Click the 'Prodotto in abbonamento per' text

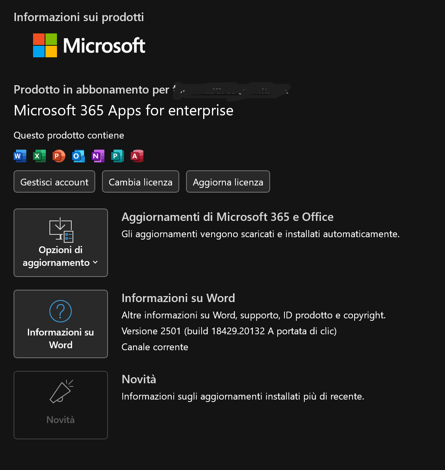(92, 90)
